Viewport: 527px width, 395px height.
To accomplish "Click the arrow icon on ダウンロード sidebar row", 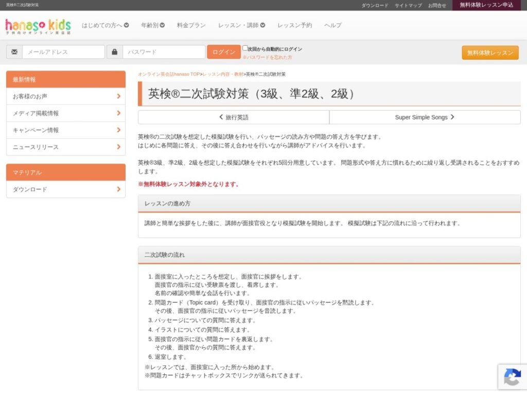I will 119,189.
